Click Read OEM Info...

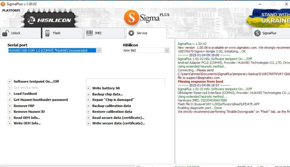pyautogui.click(x=27, y=118)
